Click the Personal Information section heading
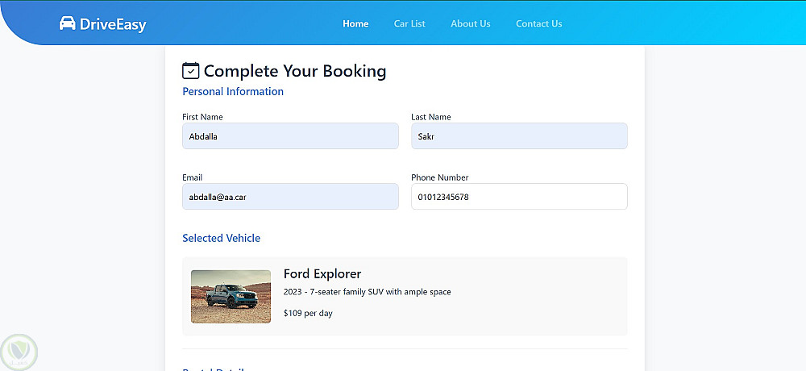The width and height of the screenshot is (806, 371). (233, 92)
